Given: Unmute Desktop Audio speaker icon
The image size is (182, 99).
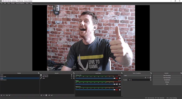Looking at the screenshot, I should pyautogui.click(x=117, y=78).
